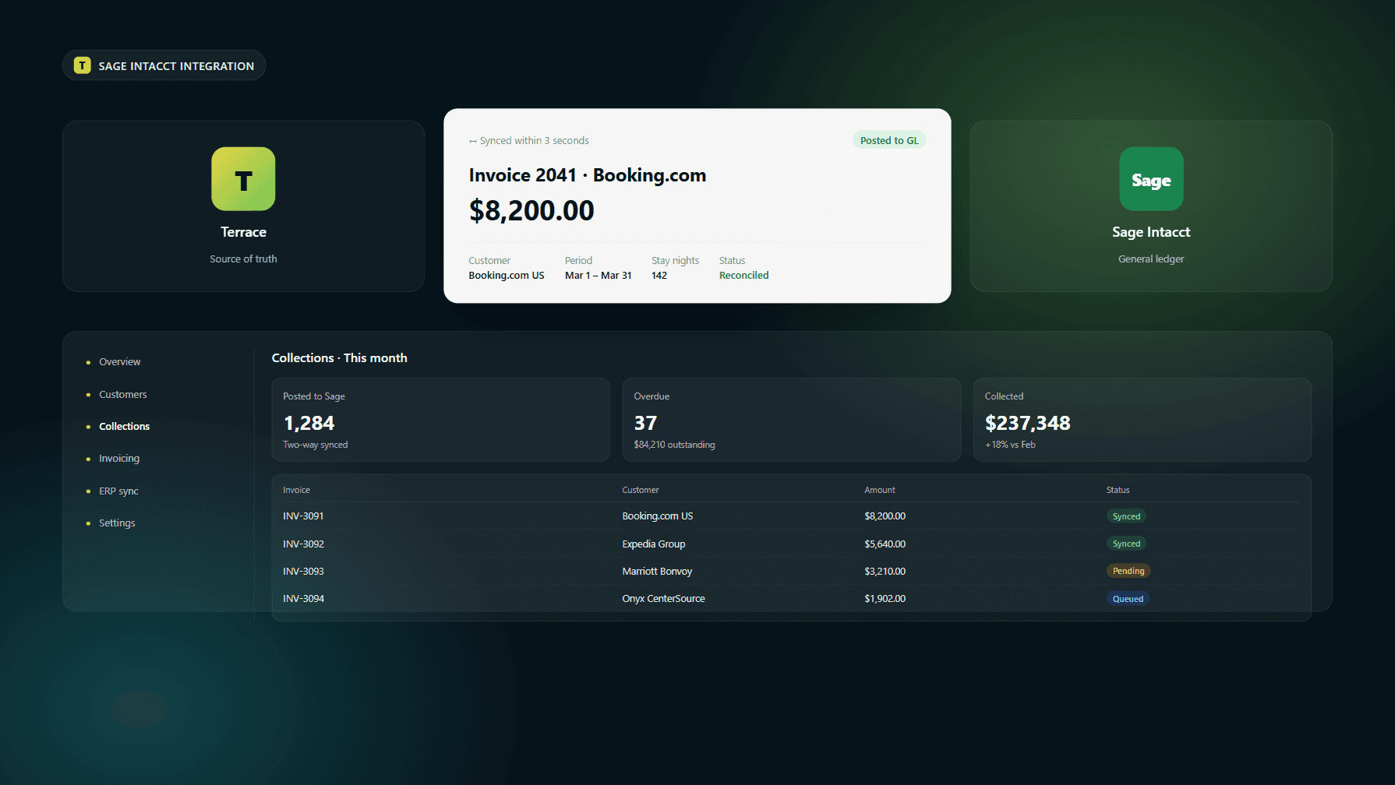Click the Sage Intacct logo icon
This screenshot has width=1395, height=785.
pyautogui.click(x=1151, y=179)
